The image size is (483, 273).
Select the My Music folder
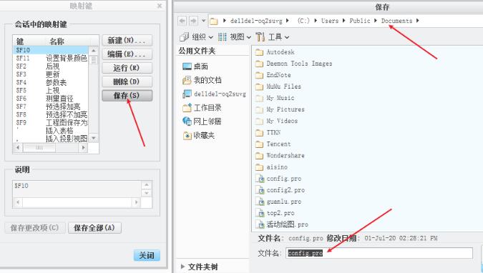275,98
